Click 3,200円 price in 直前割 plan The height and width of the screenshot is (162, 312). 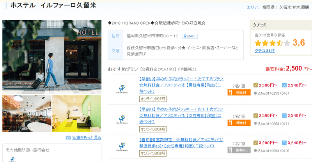pyautogui.click(x=268, y=143)
